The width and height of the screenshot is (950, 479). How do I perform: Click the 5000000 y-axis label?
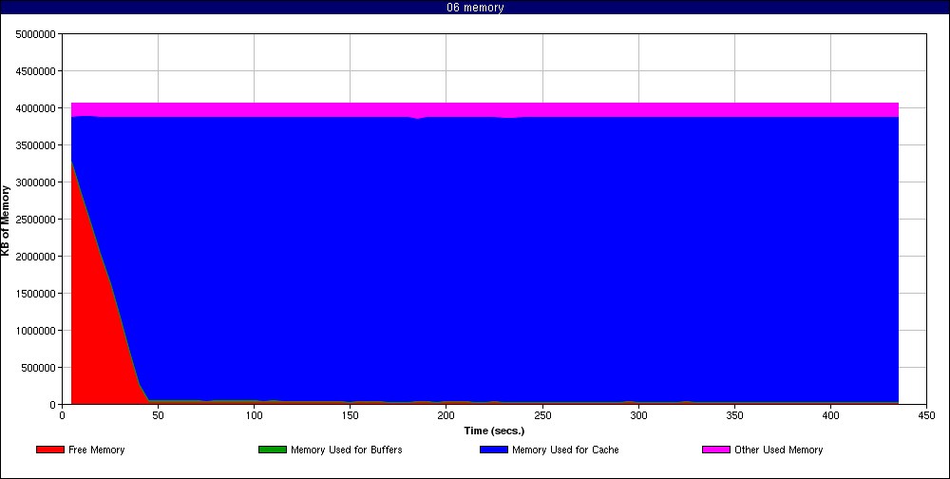(x=38, y=34)
